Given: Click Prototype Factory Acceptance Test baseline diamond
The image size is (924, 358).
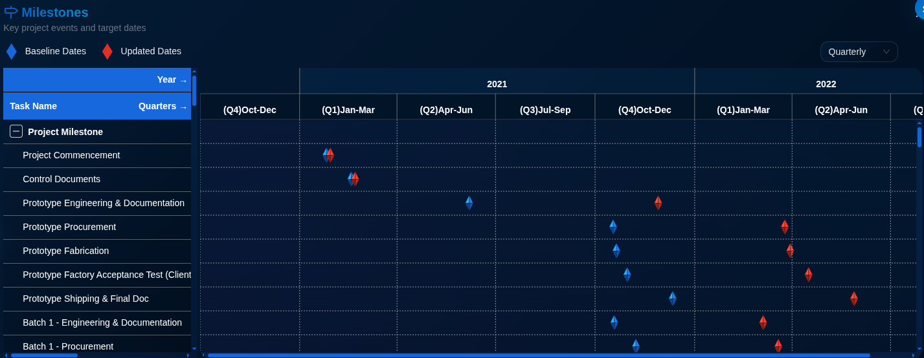Looking at the screenshot, I should pyautogui.click(x=627, y=275).
